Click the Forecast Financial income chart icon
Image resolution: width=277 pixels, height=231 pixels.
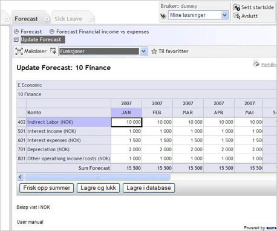(x=52, y=31)
